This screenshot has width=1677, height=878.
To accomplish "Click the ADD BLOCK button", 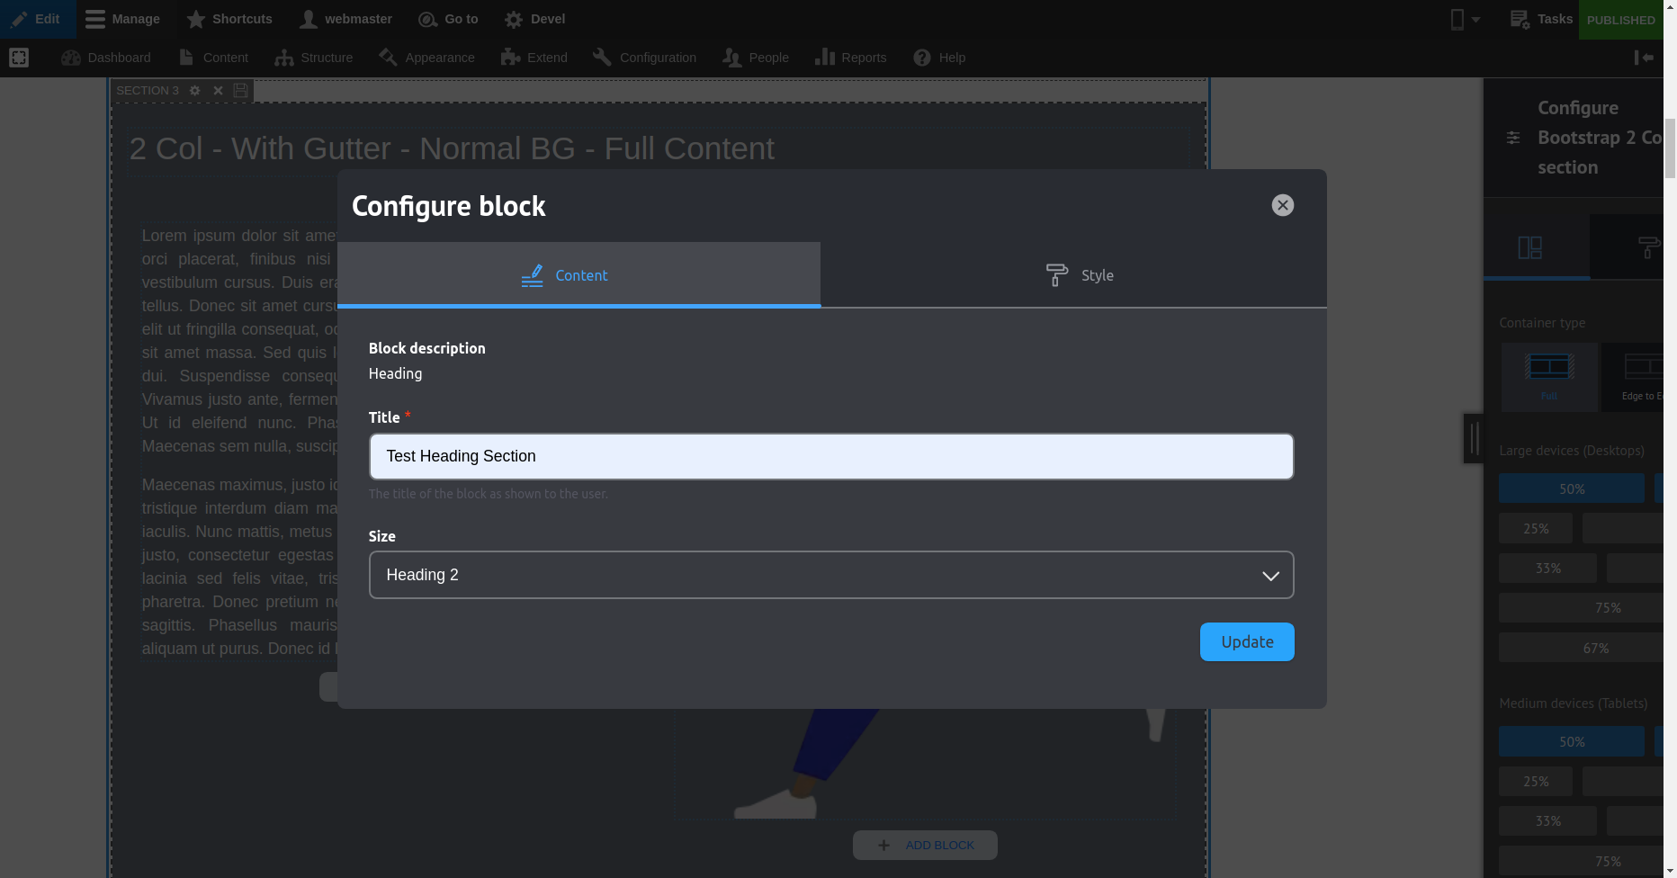I will (x=925, y=845).
